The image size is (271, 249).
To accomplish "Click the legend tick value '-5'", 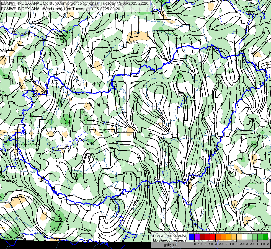I will tap(194, 244).
